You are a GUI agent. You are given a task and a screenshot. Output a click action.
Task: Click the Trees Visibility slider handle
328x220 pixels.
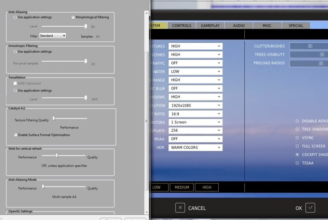322,55
